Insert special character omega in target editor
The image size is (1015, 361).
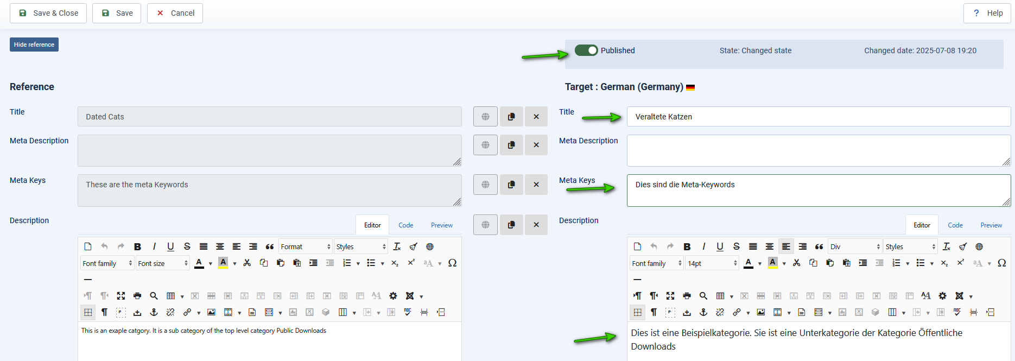[1002, 263]
